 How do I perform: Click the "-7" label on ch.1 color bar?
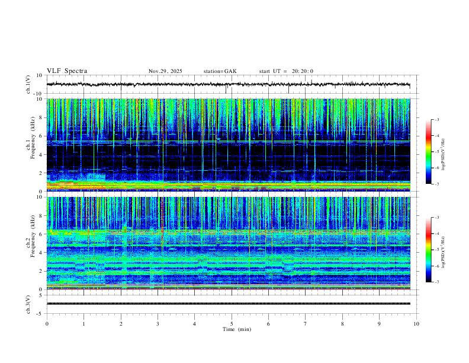pos(436,184)
